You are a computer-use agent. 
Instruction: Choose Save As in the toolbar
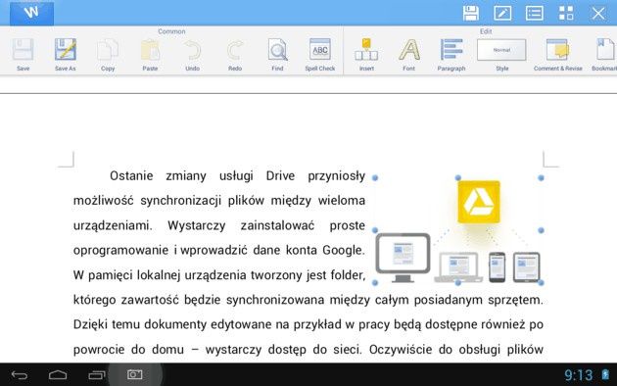point(66,54)
